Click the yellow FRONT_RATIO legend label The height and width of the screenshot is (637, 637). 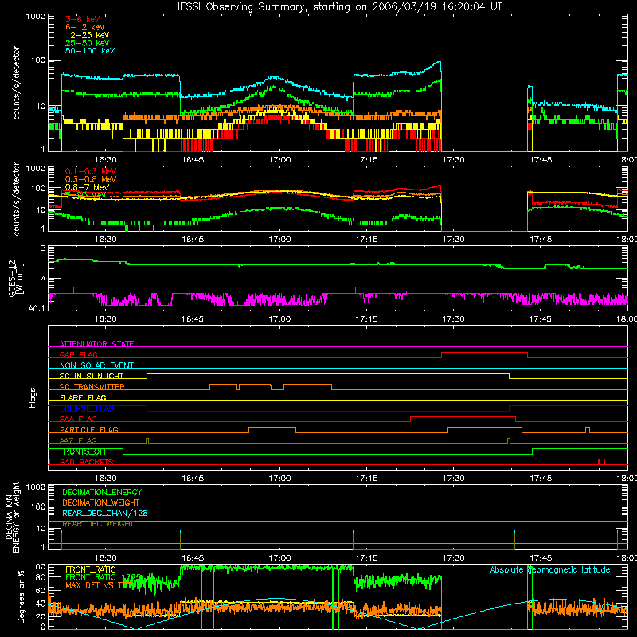91,569
